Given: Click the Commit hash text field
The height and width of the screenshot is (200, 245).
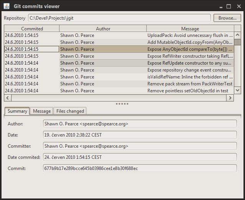Looking at the screenshot, I should pos(140,168).
